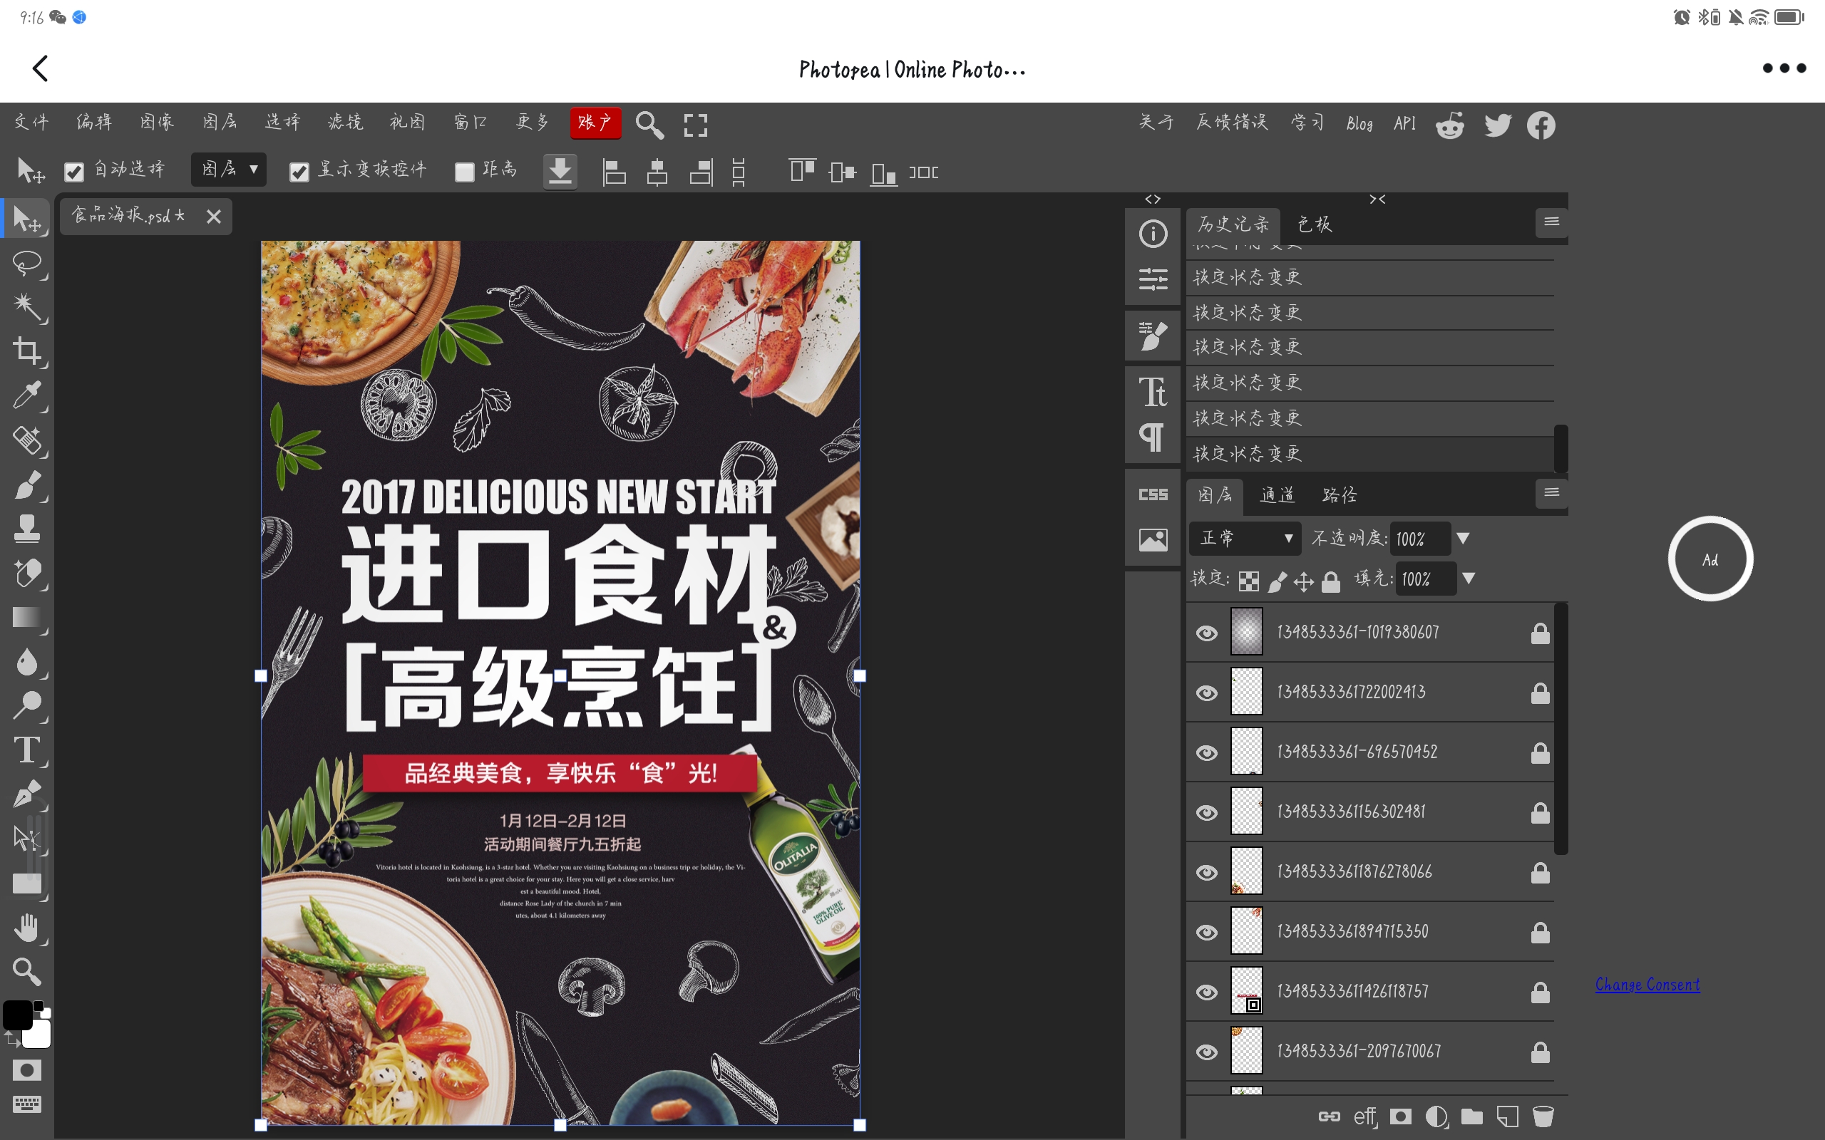Select the Path Select tool

27,839
